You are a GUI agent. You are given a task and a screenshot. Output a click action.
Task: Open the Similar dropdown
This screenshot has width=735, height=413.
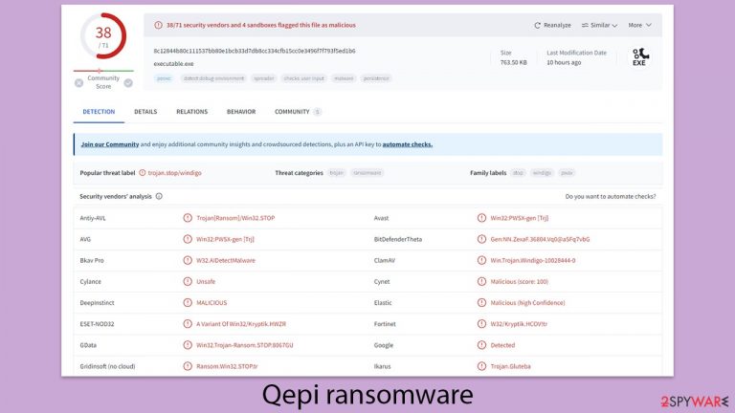(x=599, y=25)
